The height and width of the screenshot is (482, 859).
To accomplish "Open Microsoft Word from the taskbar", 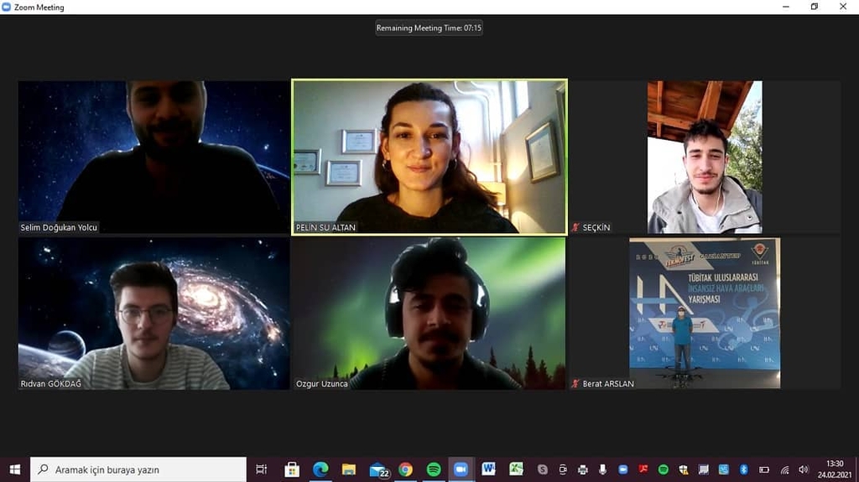I will 488,469.
